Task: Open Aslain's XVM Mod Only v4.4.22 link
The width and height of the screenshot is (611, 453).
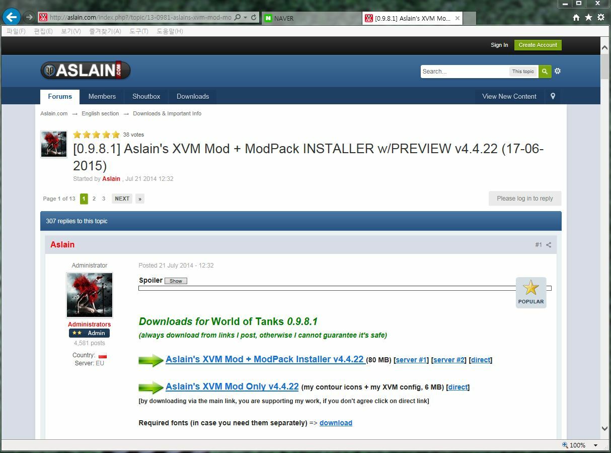Action: pyautogui.click(x=232, y=386)
